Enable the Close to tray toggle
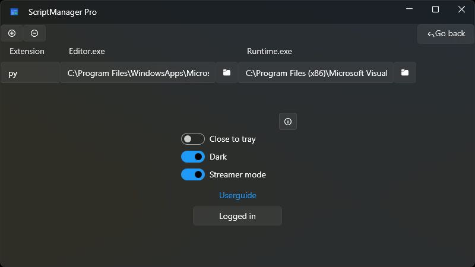Image resolution: width=475 pixels, height=267 pixels. [193, 139]
